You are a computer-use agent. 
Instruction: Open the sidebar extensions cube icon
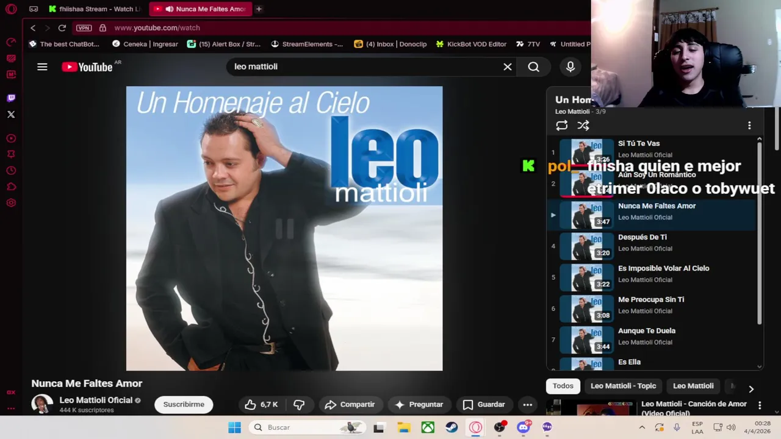pos(11,187)
